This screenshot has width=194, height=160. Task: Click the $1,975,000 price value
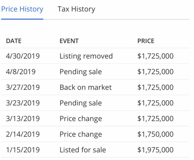click(155, 150)
